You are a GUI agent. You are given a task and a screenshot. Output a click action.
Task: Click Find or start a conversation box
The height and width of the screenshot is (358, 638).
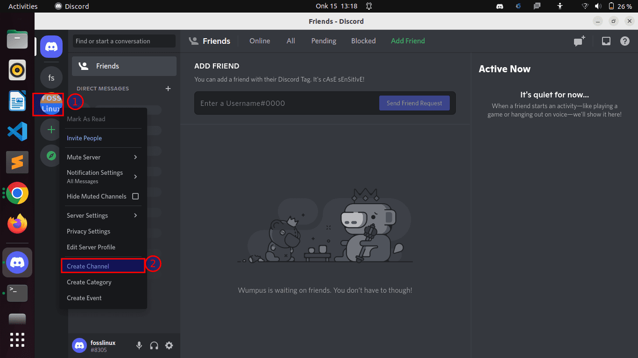click(x=124, y=41)
